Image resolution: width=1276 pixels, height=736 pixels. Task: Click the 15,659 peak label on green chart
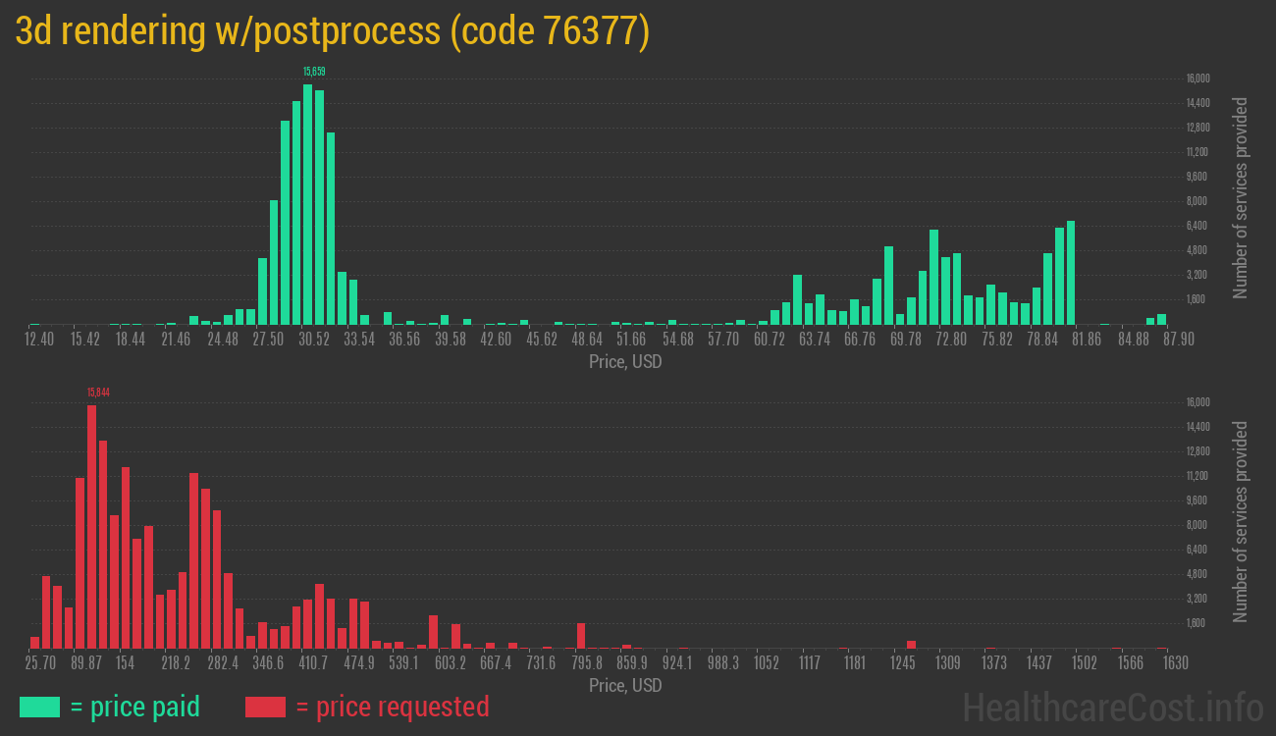coord(314,72)
